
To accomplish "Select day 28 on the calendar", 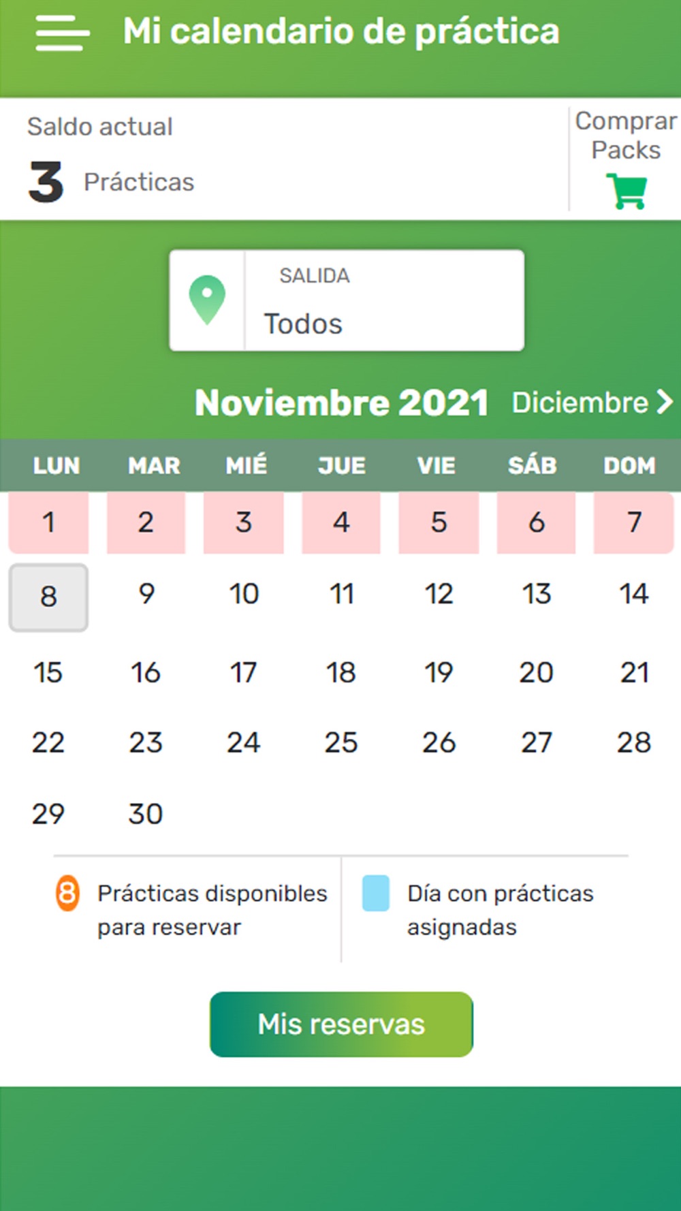I will coord(634,742).
